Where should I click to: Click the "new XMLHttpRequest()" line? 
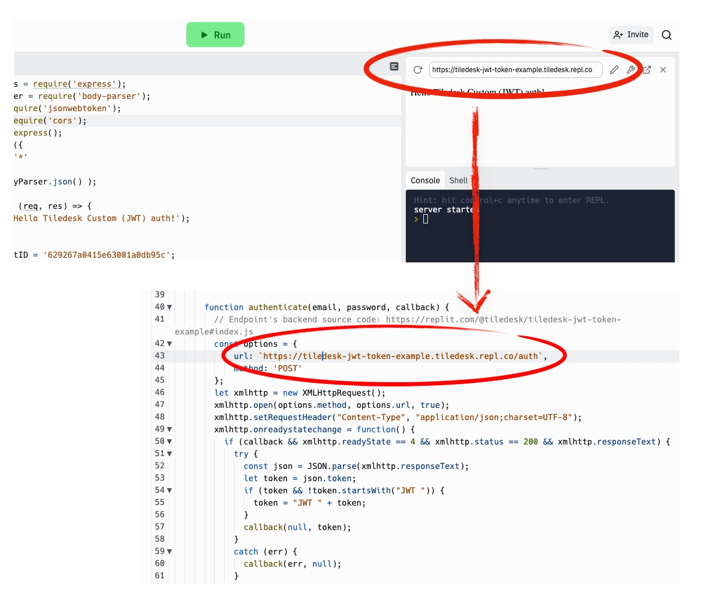click(300, 393)
